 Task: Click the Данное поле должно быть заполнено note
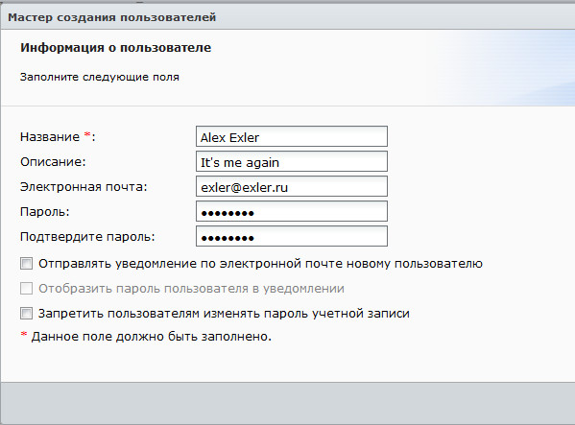point(151,337)
